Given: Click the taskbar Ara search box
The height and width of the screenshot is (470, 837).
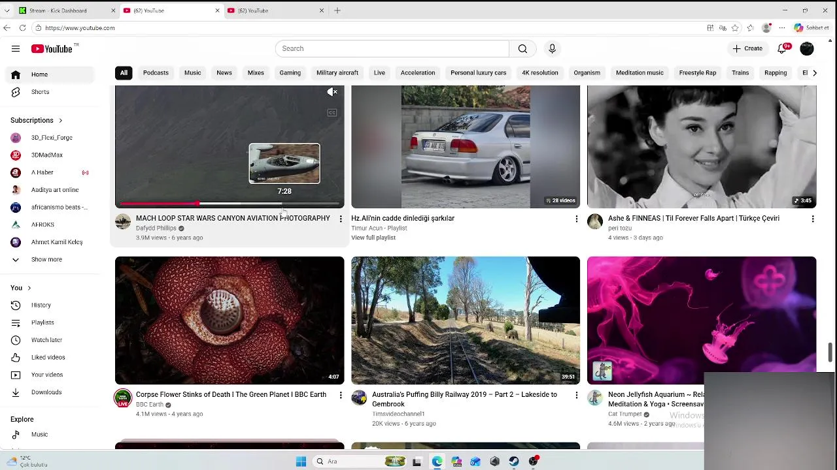Looking at the screenshot, I should (x=360, y=462).
